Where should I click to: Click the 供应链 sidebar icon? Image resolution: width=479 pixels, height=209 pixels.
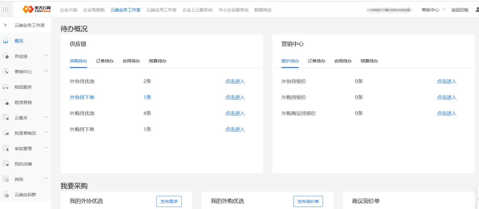pyautogui.click(x=6, y=56)
